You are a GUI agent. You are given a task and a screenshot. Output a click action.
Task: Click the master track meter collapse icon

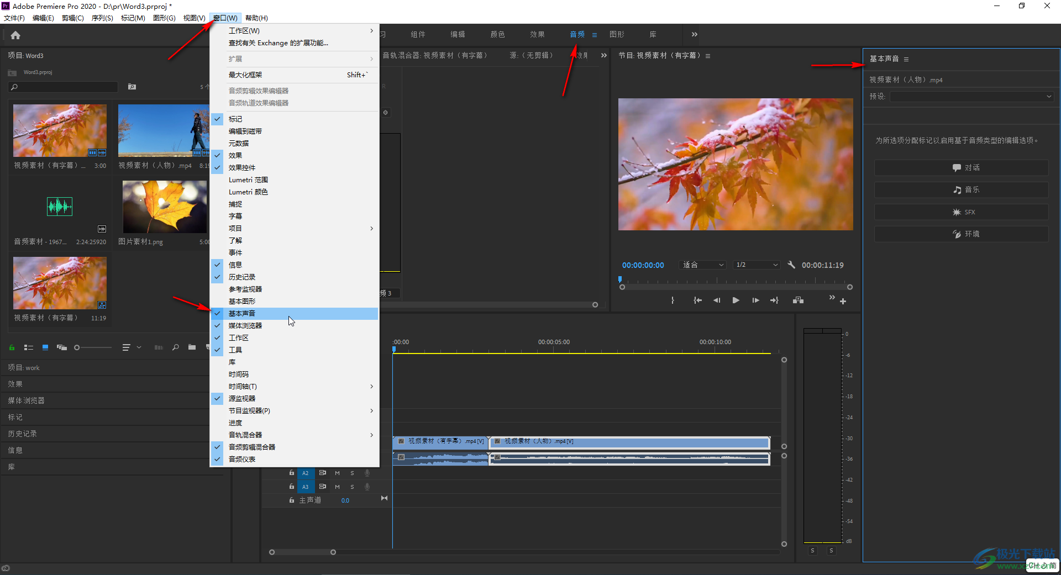(384, 498)
